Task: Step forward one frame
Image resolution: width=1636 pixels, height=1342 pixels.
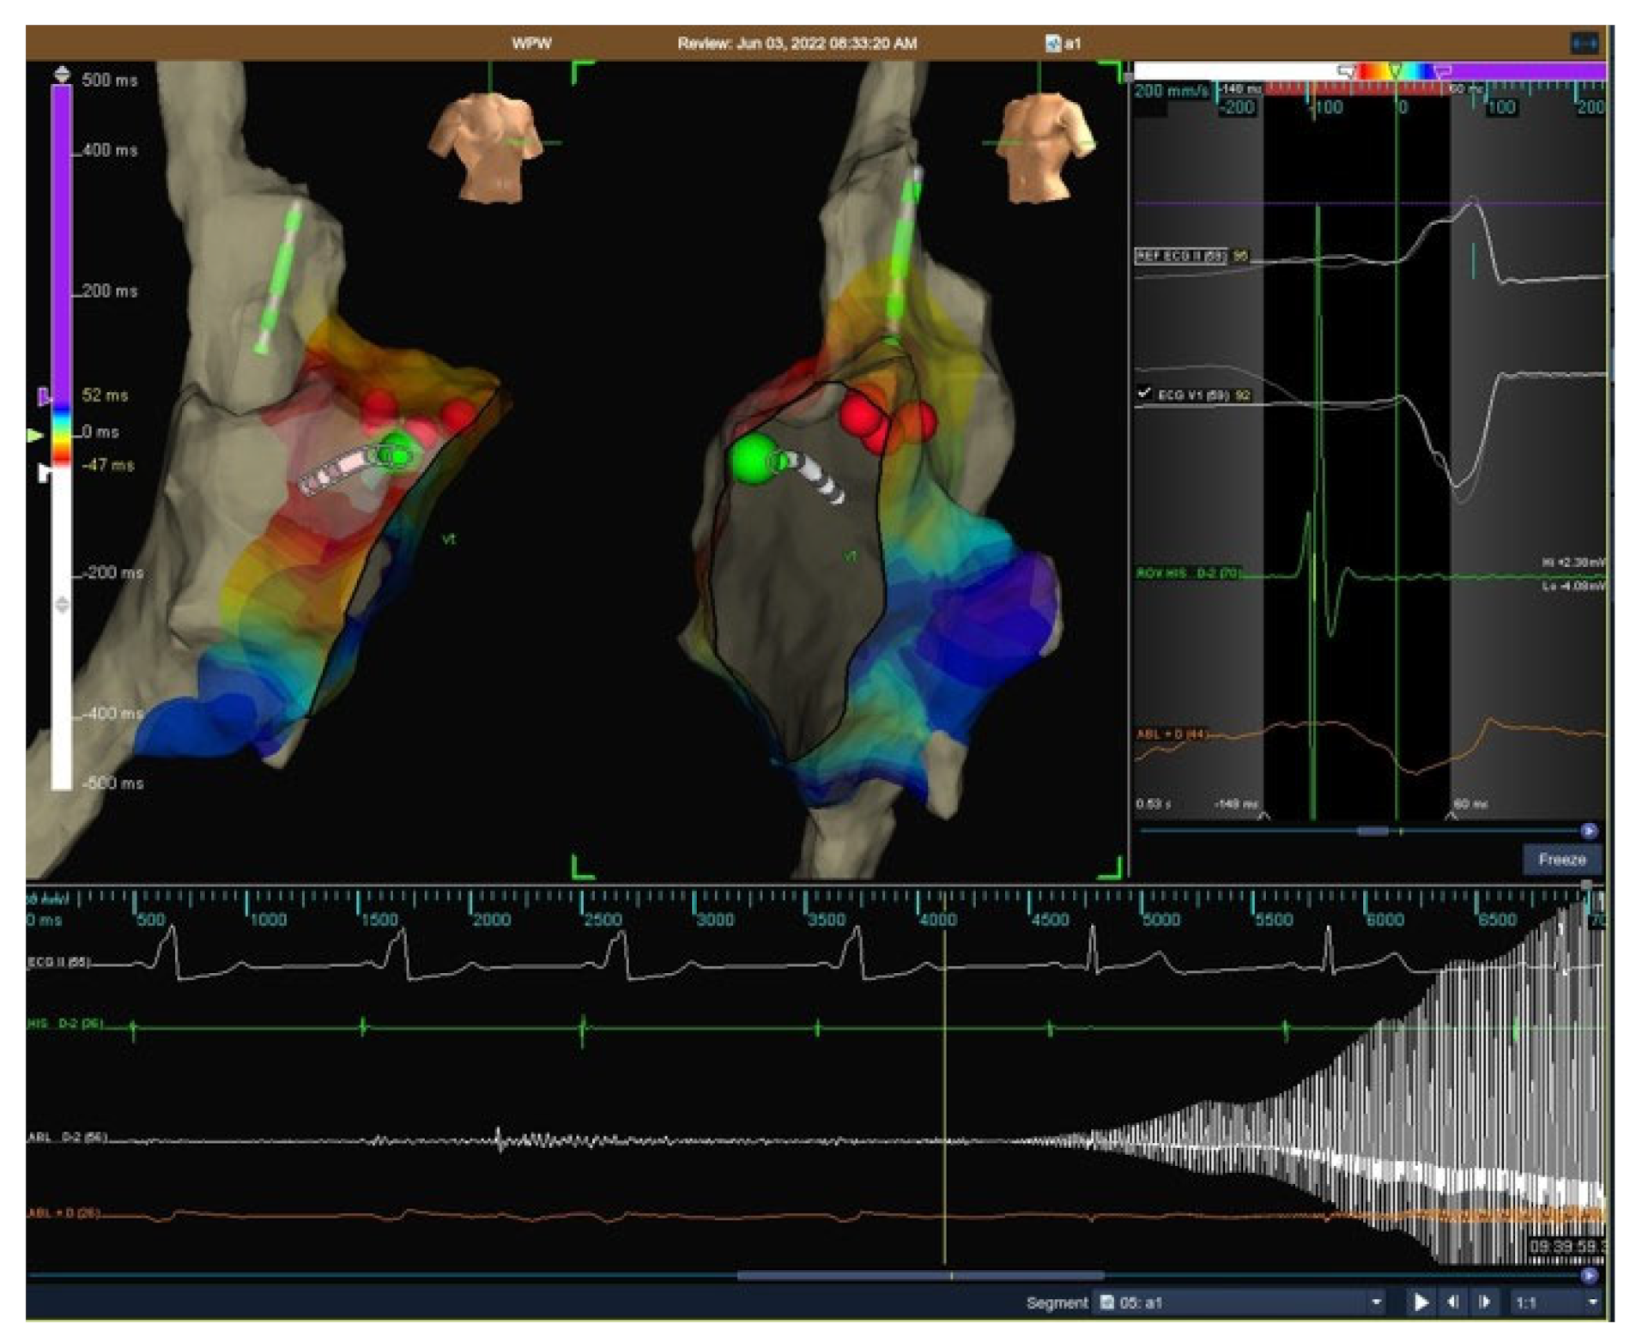Action: tap(1485, 1302)
